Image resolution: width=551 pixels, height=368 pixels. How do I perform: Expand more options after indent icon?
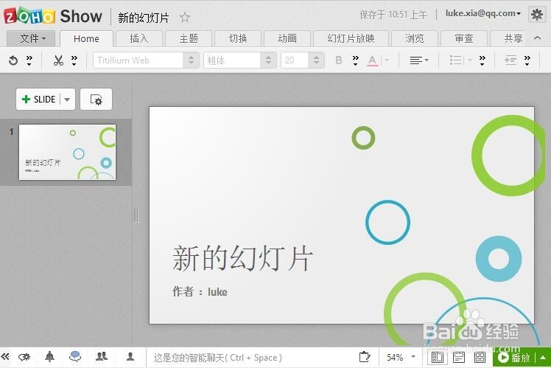point(527,60)
